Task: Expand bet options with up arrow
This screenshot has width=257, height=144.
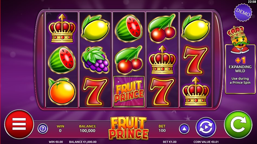Action: (184, 129)
